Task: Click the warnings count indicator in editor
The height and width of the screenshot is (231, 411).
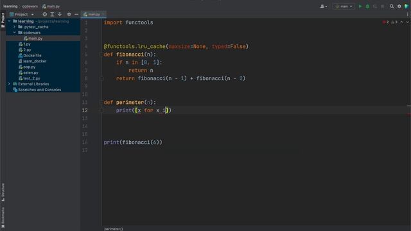Action: click(x=394, y=22)
